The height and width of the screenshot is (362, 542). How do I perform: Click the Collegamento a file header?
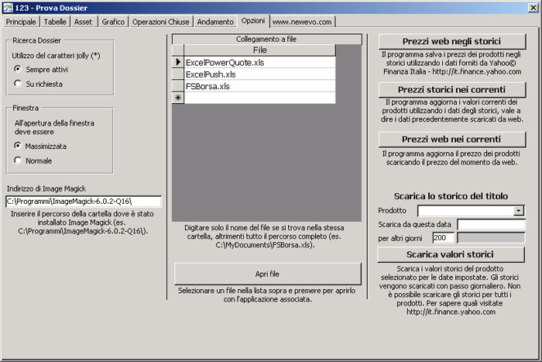[x=266, y=39]
